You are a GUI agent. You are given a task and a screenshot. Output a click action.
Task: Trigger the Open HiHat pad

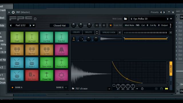coord(47,63)
